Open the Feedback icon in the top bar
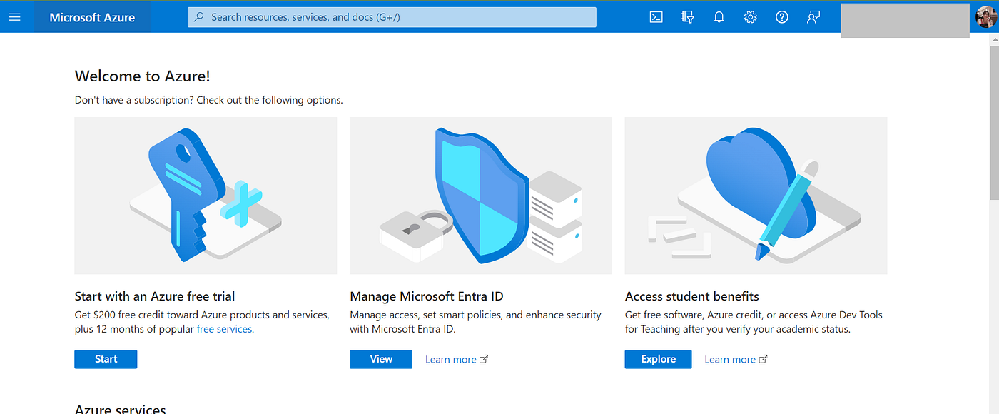Viewport: 999px width, 414px height. coord(813,17)
